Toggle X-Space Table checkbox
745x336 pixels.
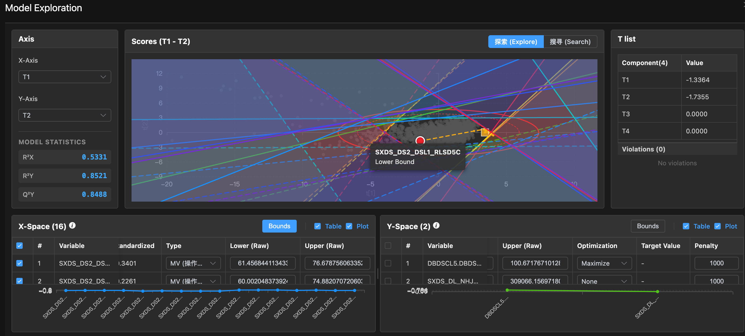point(318,226)
